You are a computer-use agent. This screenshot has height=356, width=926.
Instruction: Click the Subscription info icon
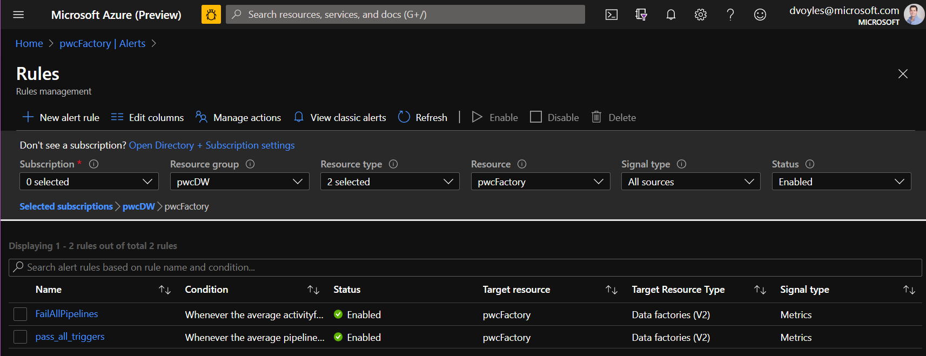(93, 164)
